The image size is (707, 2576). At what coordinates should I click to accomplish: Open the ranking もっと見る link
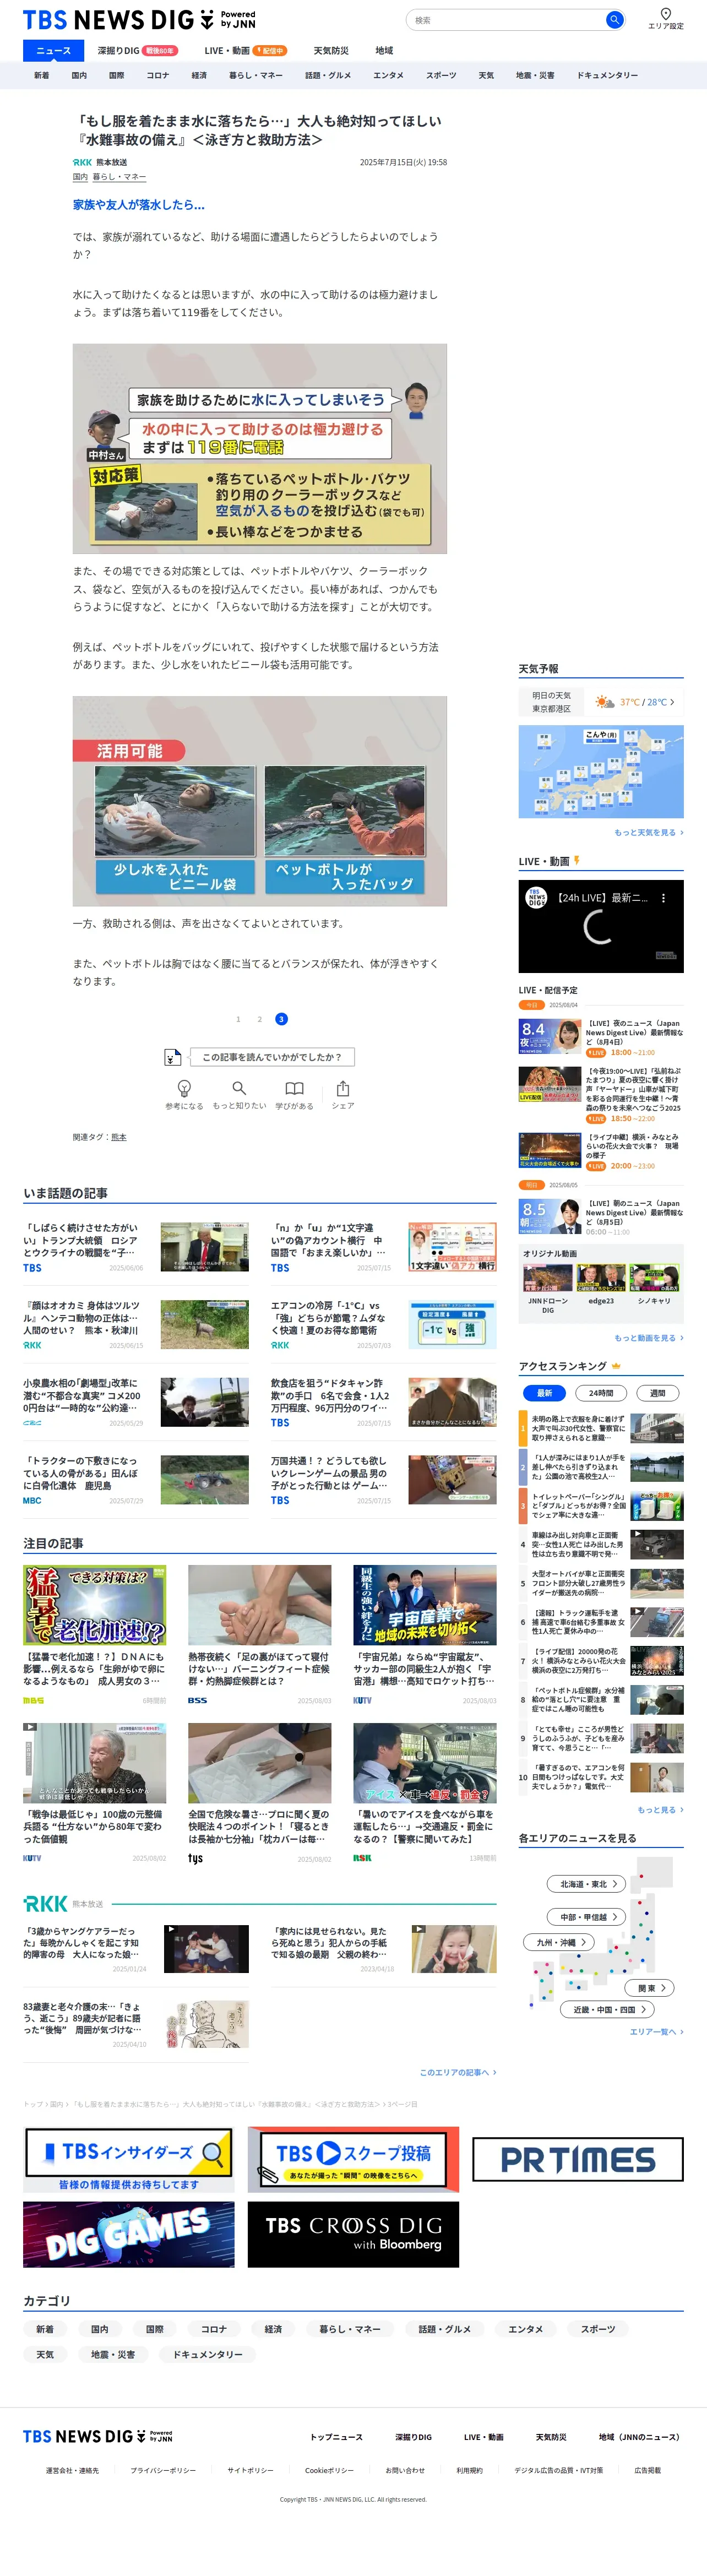(660, 1810)
